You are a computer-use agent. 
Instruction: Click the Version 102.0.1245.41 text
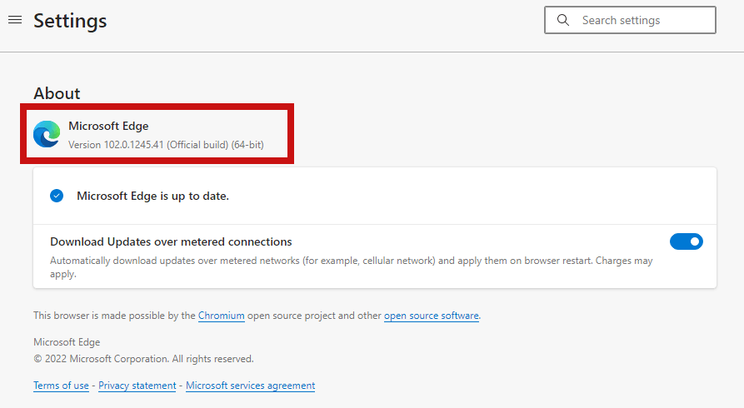[166, 145]
